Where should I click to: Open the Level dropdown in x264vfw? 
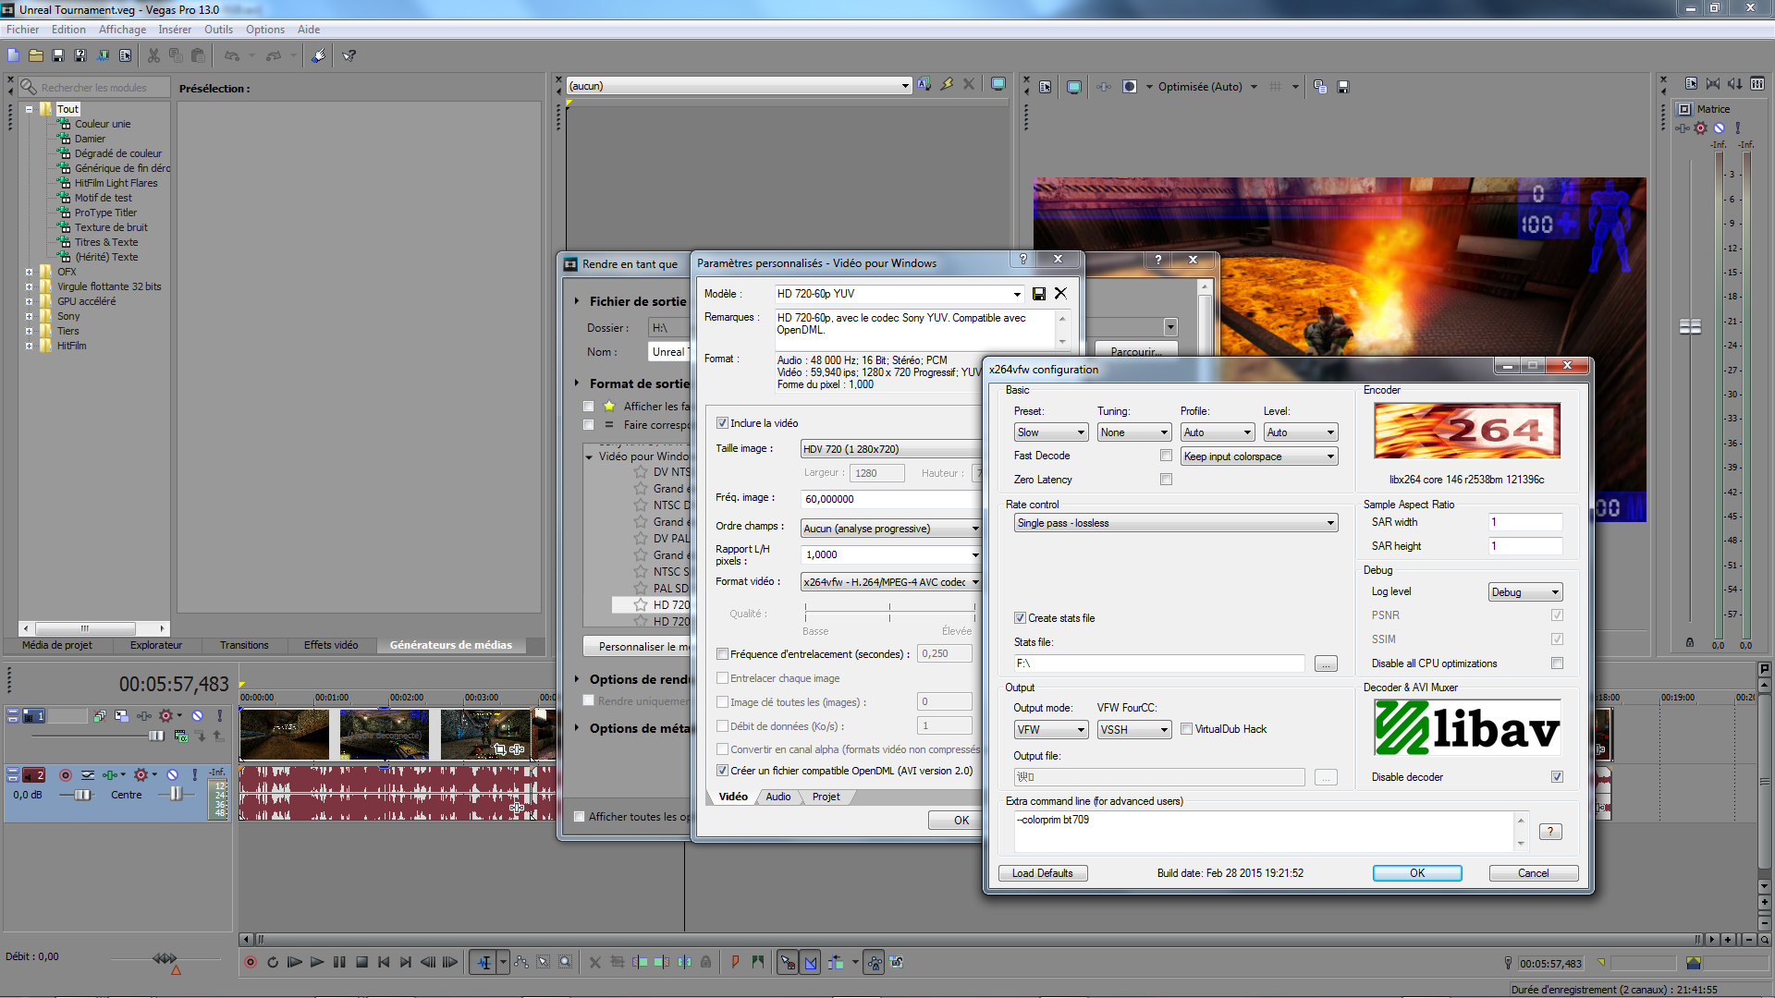tap(1301, 432)
